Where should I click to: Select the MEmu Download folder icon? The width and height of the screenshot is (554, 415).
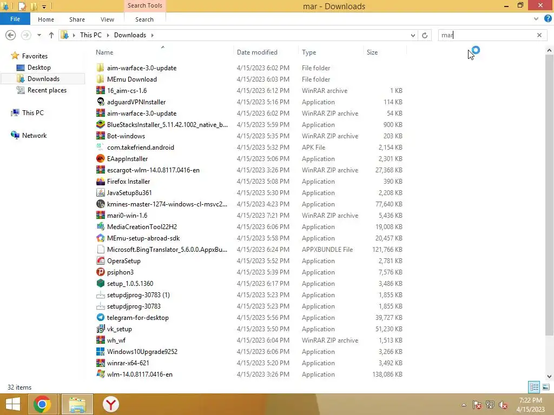[x=100, y=79]
